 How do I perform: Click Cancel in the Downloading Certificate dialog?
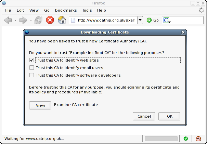(144, 116)
